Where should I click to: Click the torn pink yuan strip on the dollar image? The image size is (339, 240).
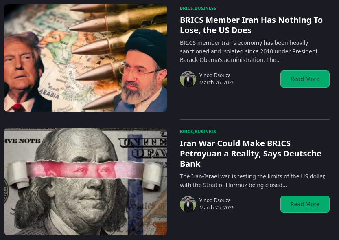[x=85, y=170]
